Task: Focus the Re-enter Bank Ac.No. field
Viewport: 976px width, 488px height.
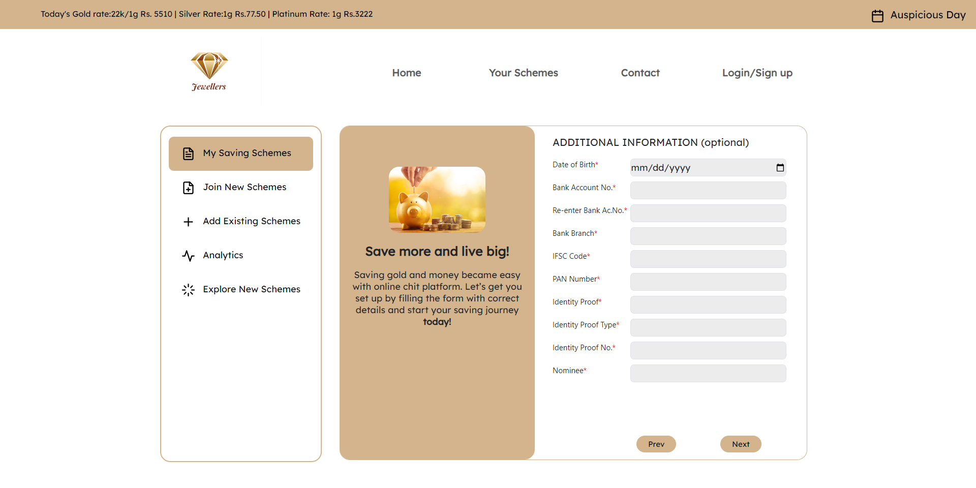Action: (708, 213)
